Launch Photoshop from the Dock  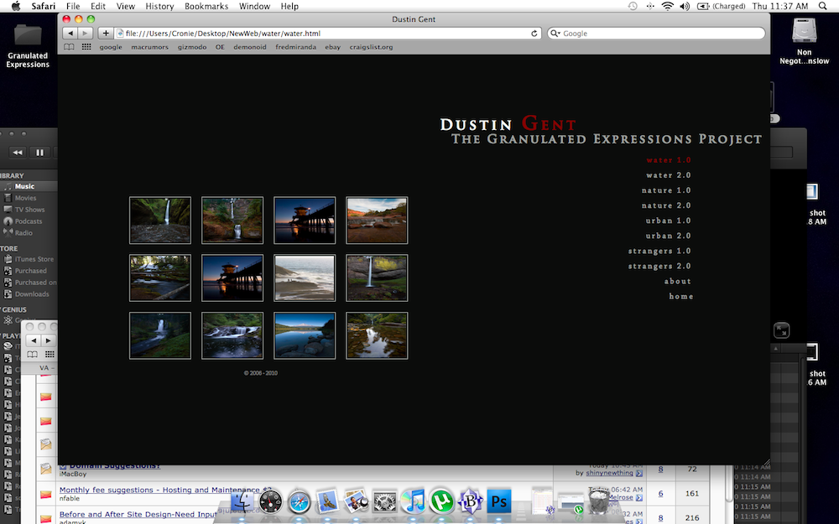(x=498, y=501)
